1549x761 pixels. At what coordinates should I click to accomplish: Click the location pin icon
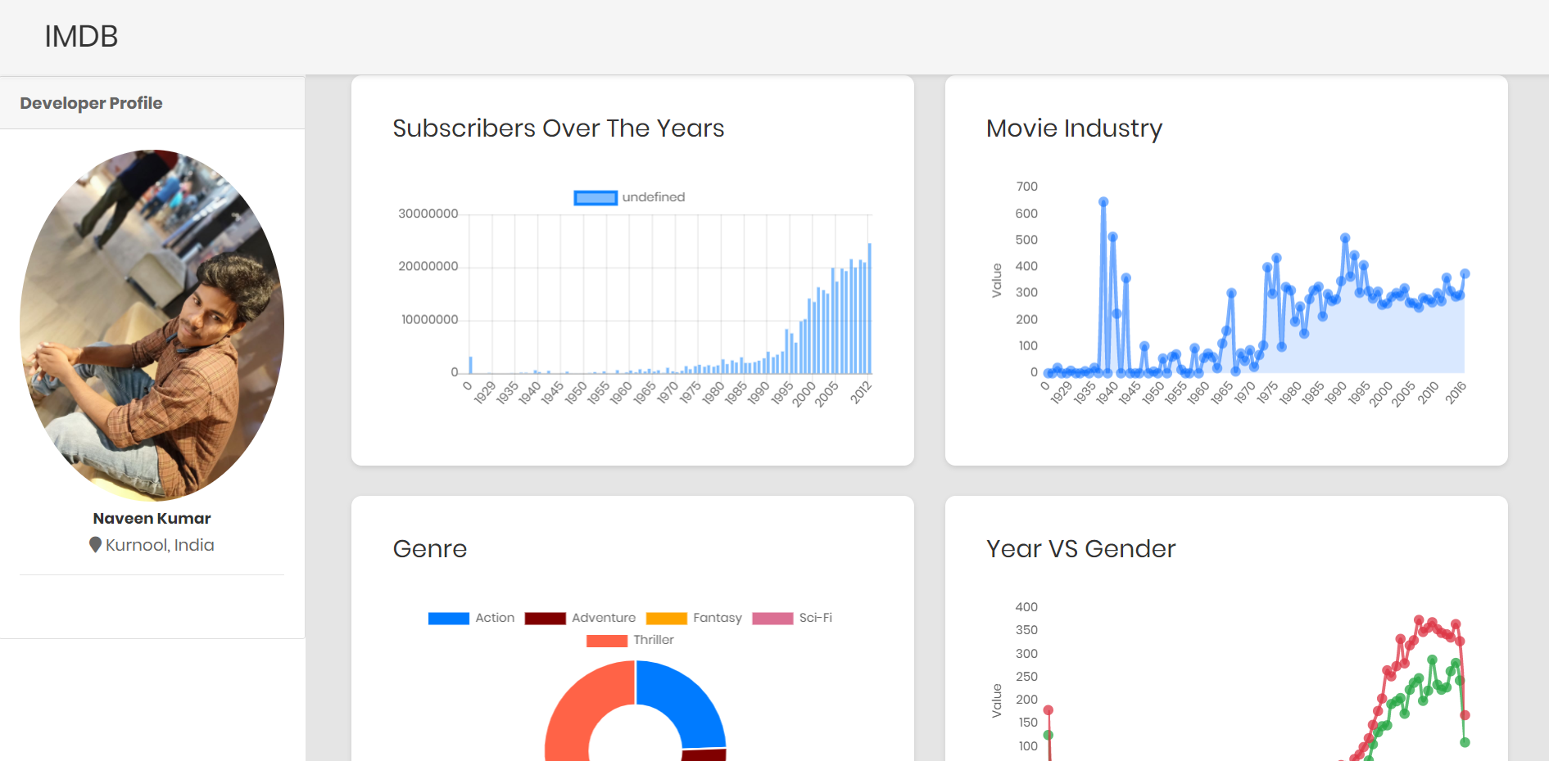click(x=95, y=545)
